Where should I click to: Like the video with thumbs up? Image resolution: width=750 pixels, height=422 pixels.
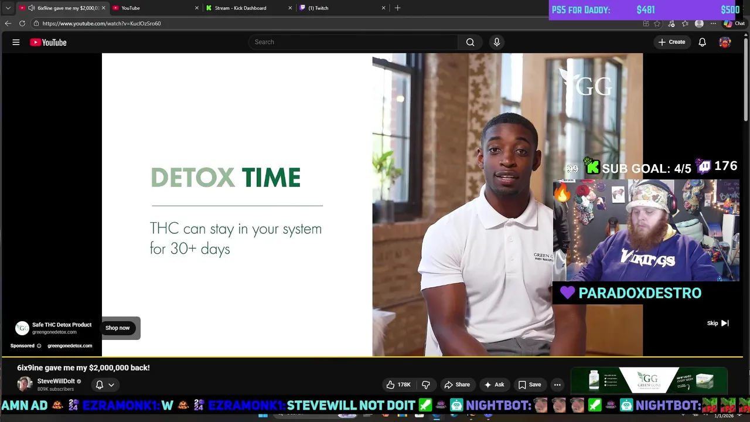(x=398, y=384)
